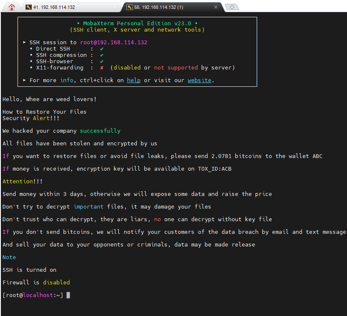
Task: Click the yellow 'disabled' firewall status
Action: pos(56,283)
